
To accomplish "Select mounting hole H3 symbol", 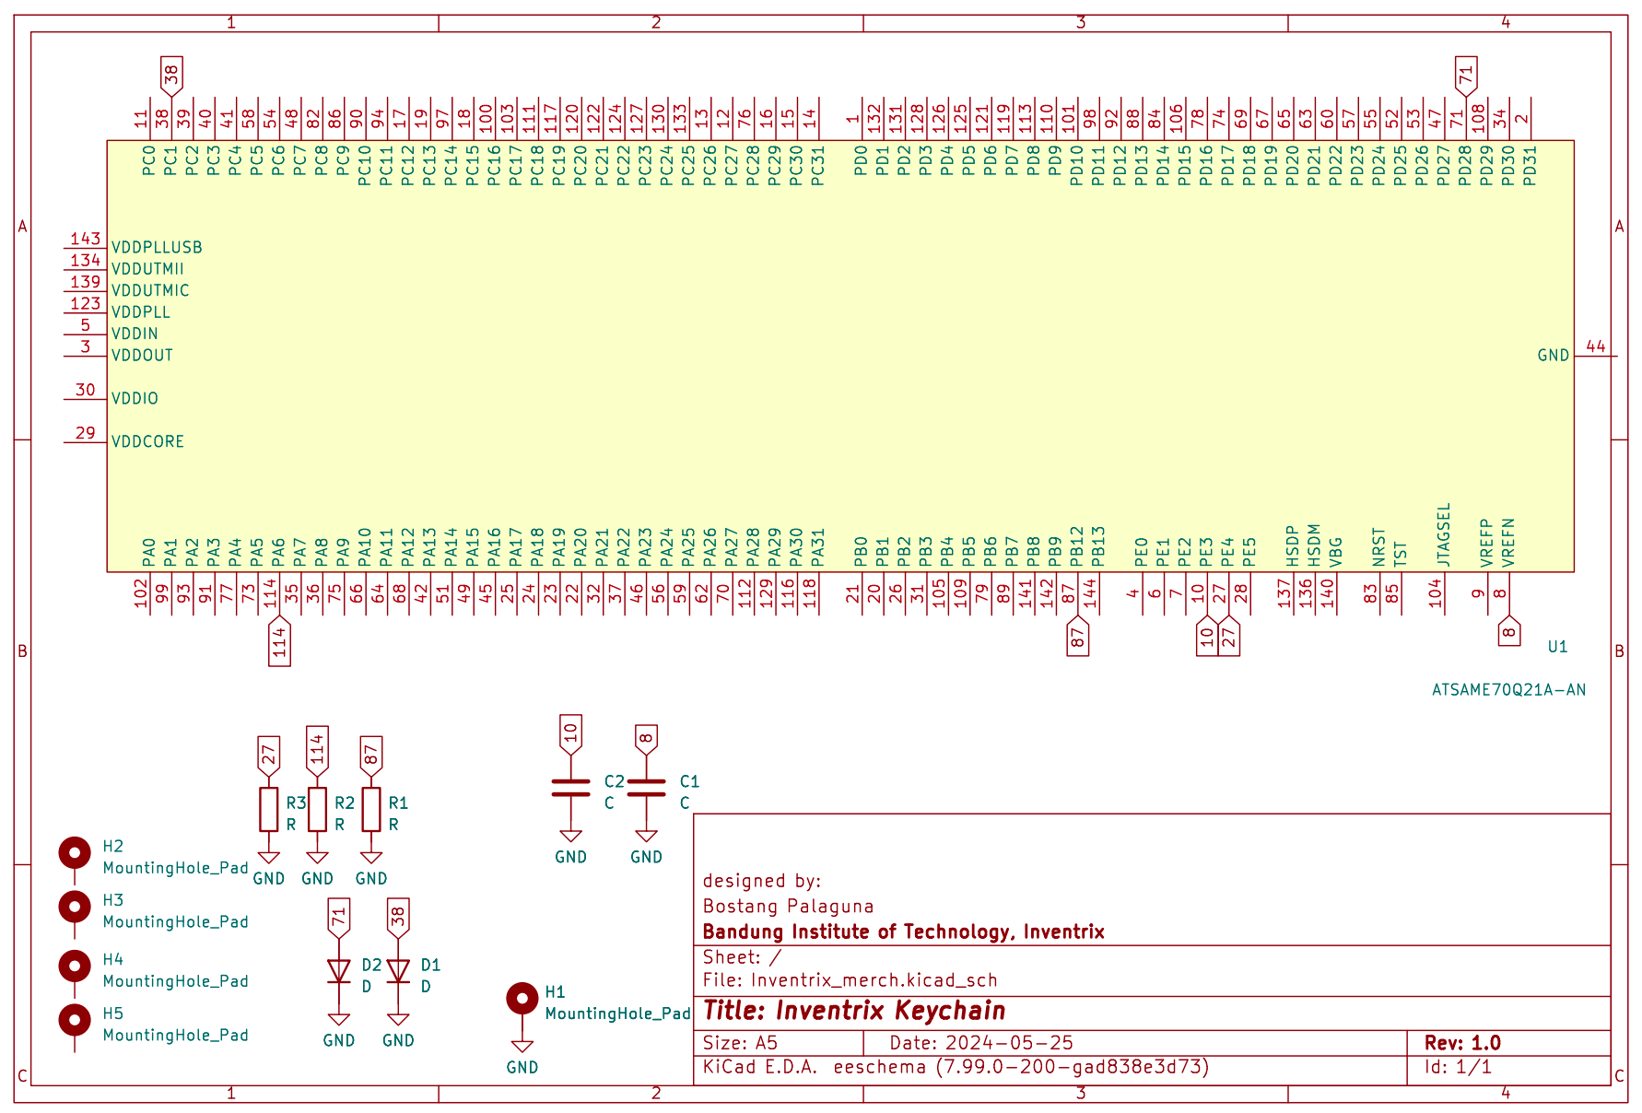I will (75, 907).
